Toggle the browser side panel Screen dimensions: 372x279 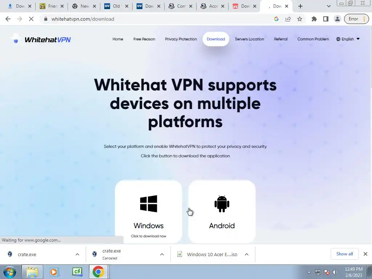click(x=326, y=19)
